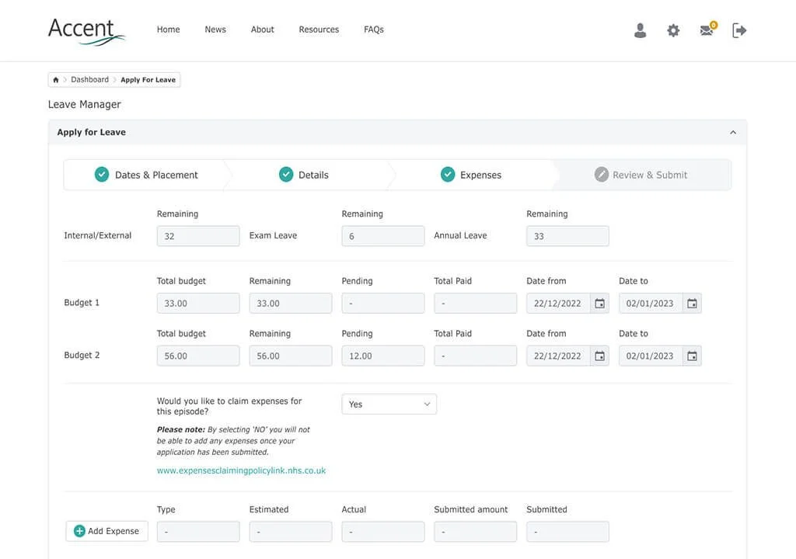Viewport: 796px width, 559px height.
Task: Click the Dashboard breadcrumb link
Action: 90,80
